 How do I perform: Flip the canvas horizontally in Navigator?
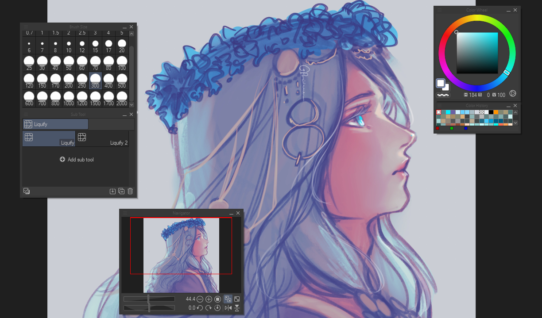pos(228,308)
